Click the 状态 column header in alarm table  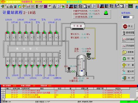point(59,88)
